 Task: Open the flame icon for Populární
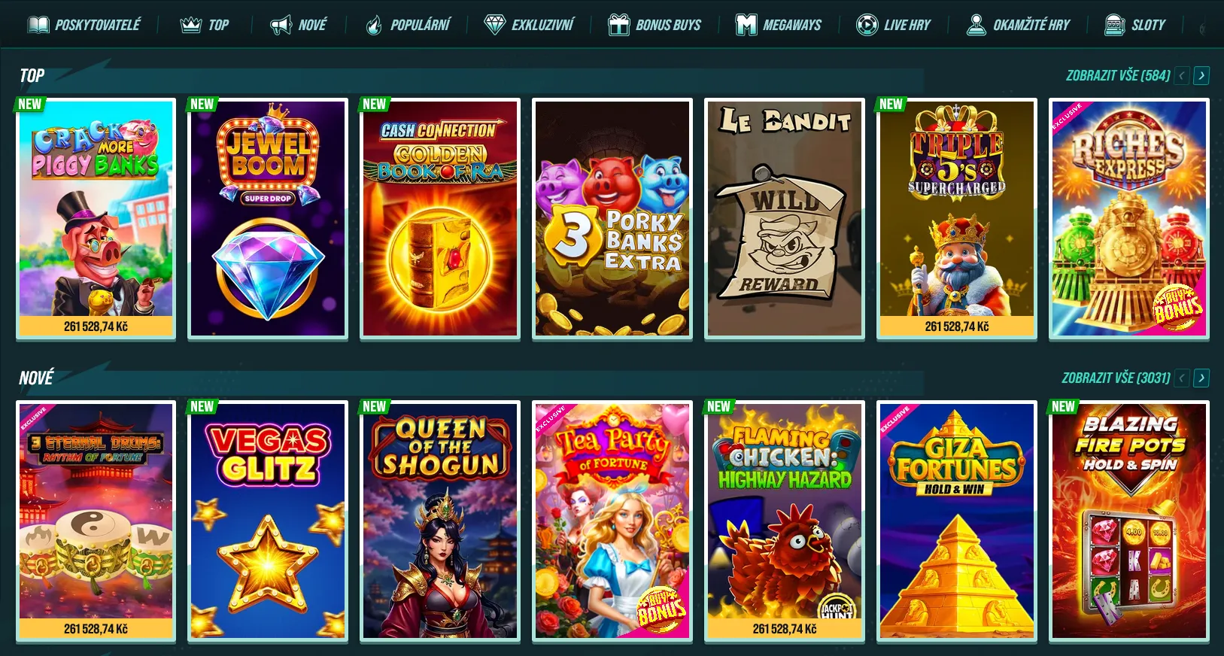click(373, 25)
